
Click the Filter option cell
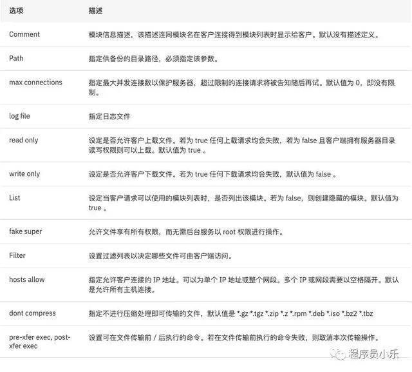[17, 255]
